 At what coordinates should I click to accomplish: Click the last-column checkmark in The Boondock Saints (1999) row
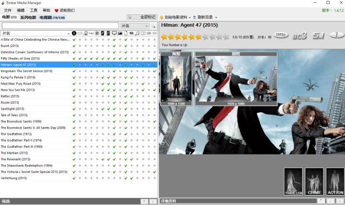(x=154, y=121)
